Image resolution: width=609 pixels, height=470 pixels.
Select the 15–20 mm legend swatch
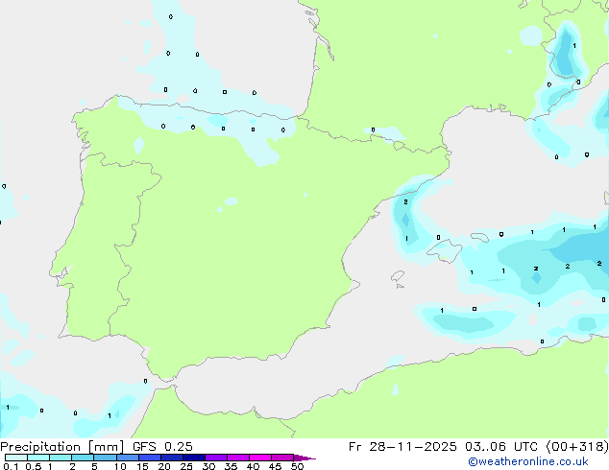(x=150, y=458)
